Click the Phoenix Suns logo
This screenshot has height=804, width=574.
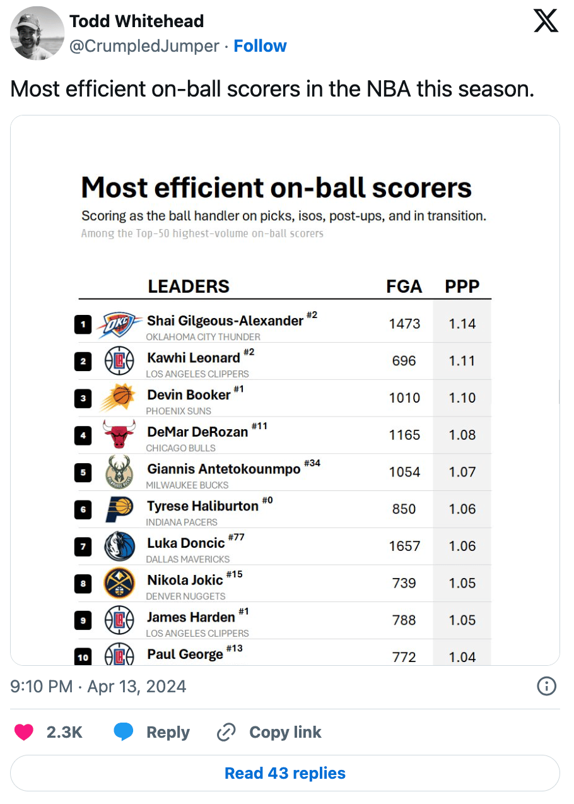[119, 398]
